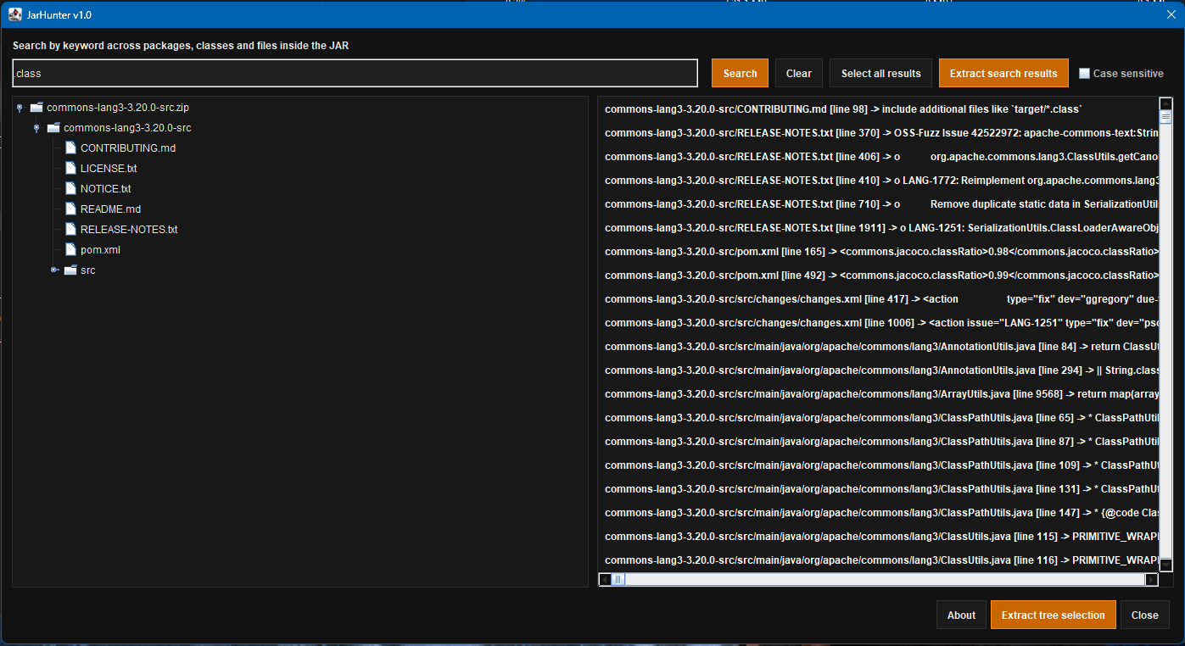Screen dimensions: 1185x646
Task: Click the file icon next to NOTICE.txt
Action: pyautogui.click(x=70, y=187)
